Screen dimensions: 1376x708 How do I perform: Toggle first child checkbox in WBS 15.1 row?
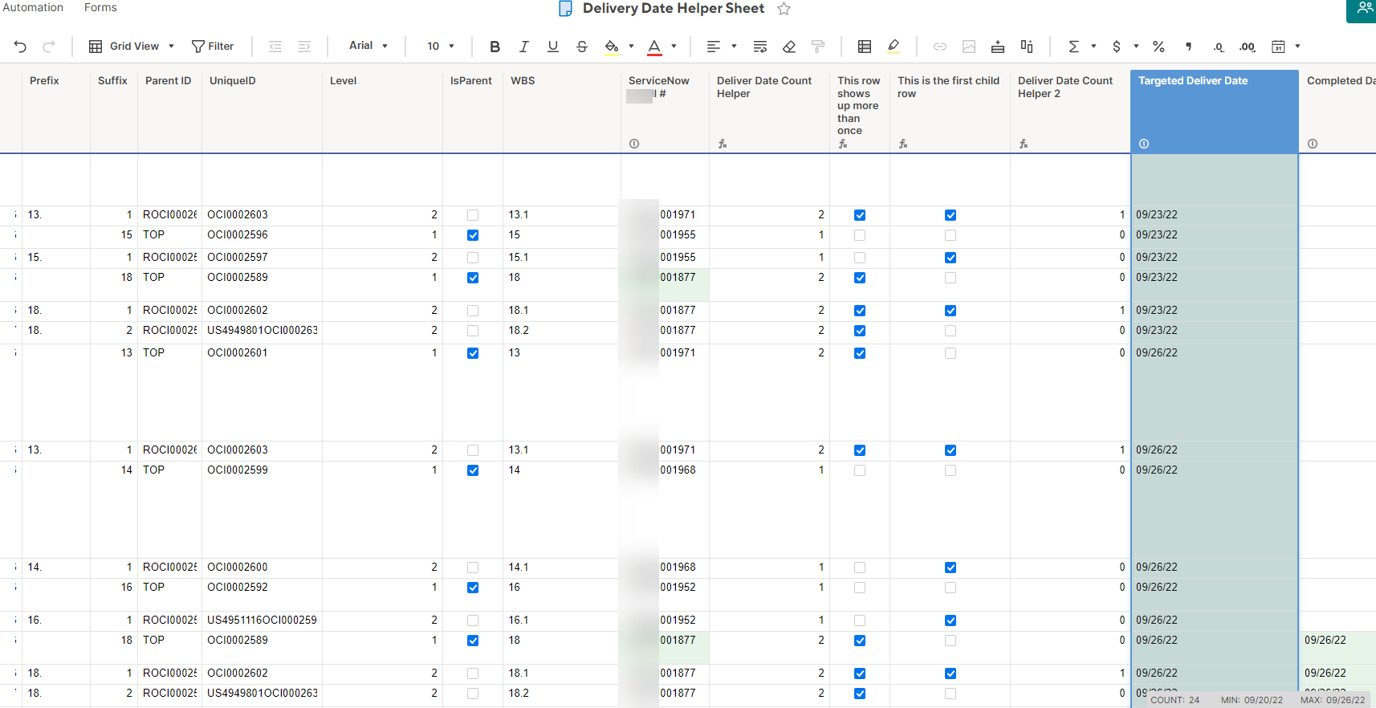click(x=951, y=258)
